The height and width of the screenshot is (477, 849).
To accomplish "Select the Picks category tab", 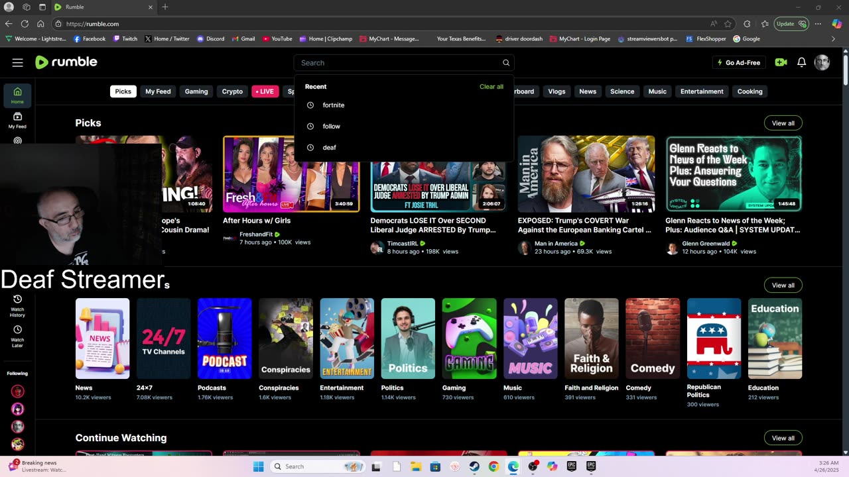I will click(123, 91).
